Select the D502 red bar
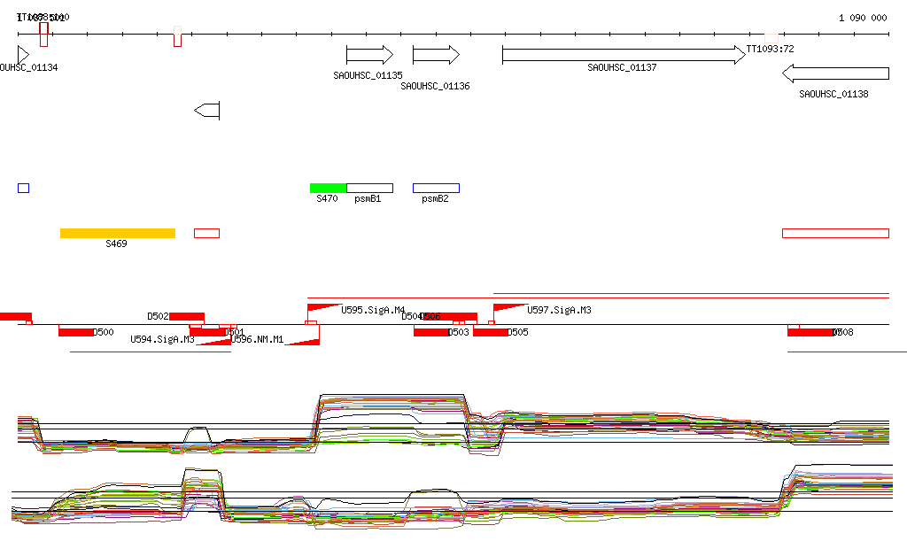The image size is (907, 541). coord(187,316)
